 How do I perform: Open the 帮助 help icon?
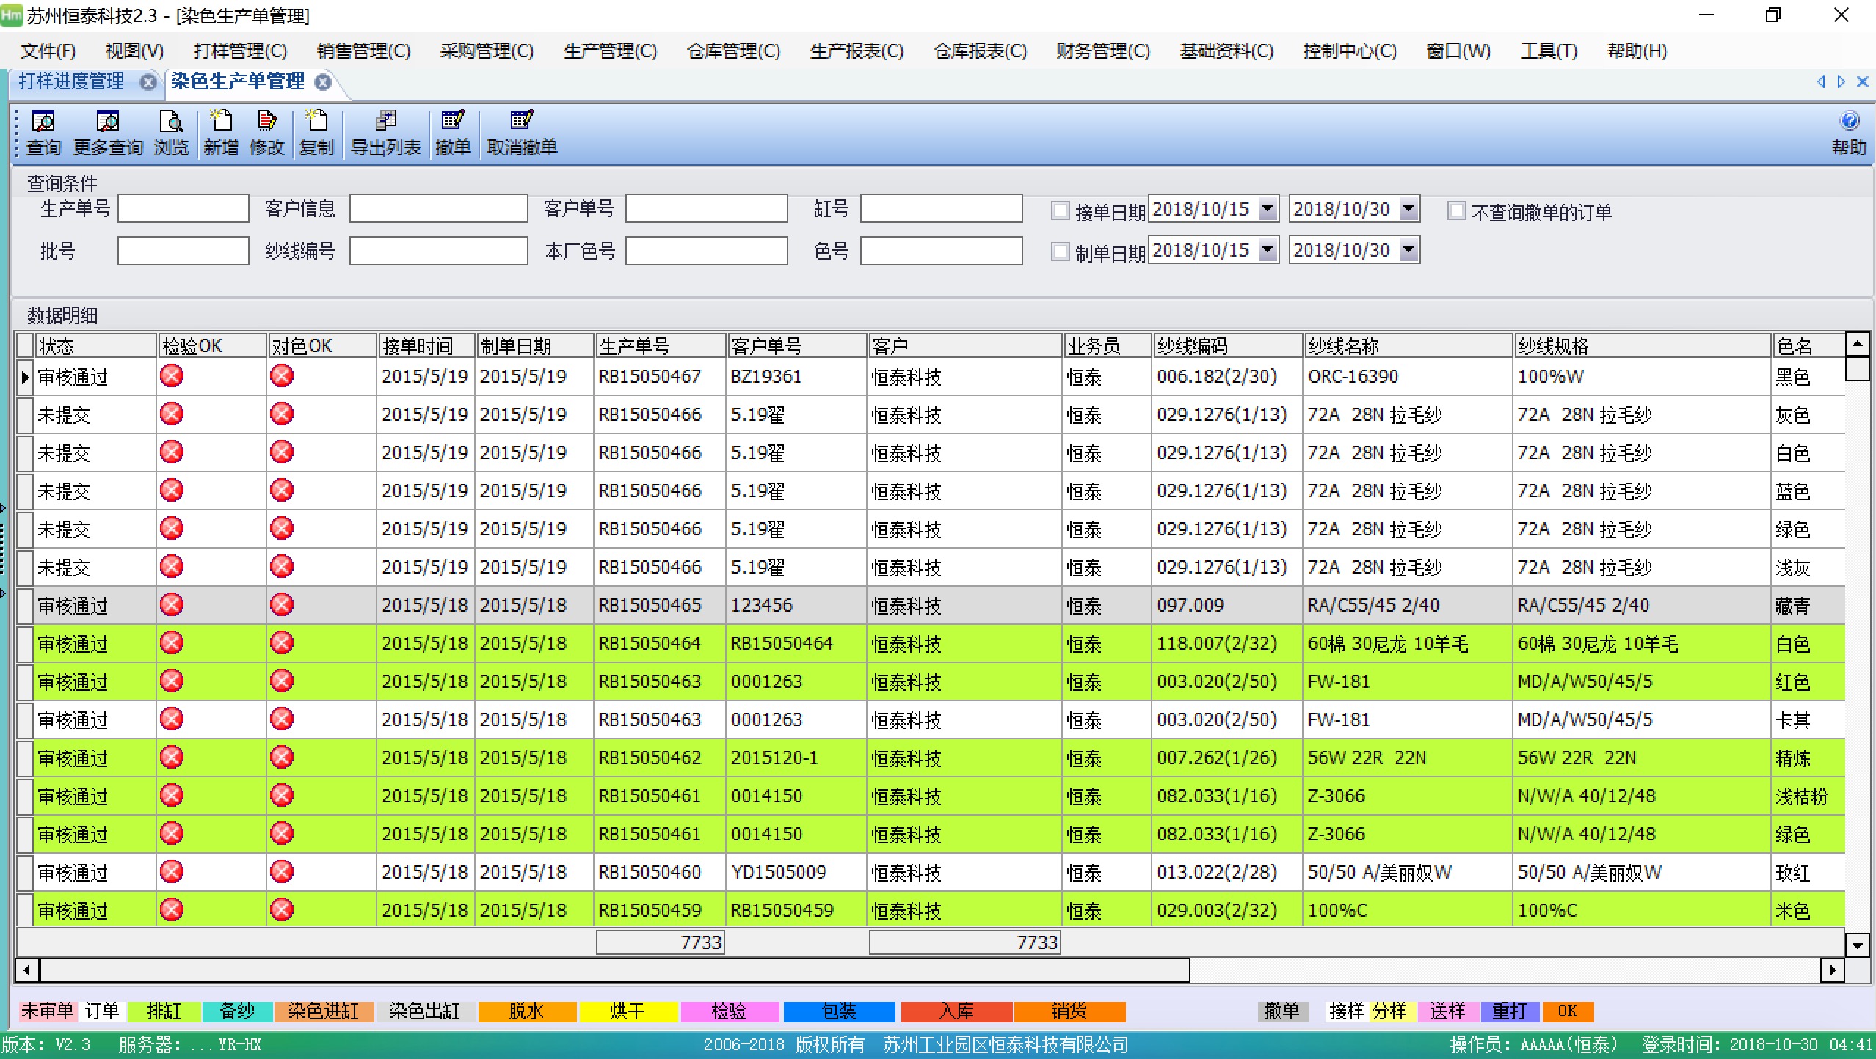1850,132
